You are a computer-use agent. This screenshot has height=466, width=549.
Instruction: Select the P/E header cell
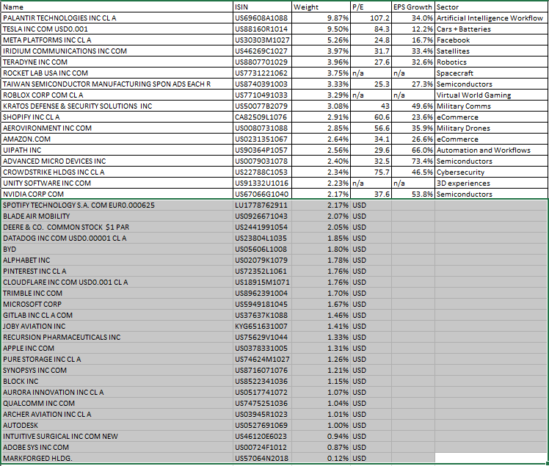click(371, 7)
